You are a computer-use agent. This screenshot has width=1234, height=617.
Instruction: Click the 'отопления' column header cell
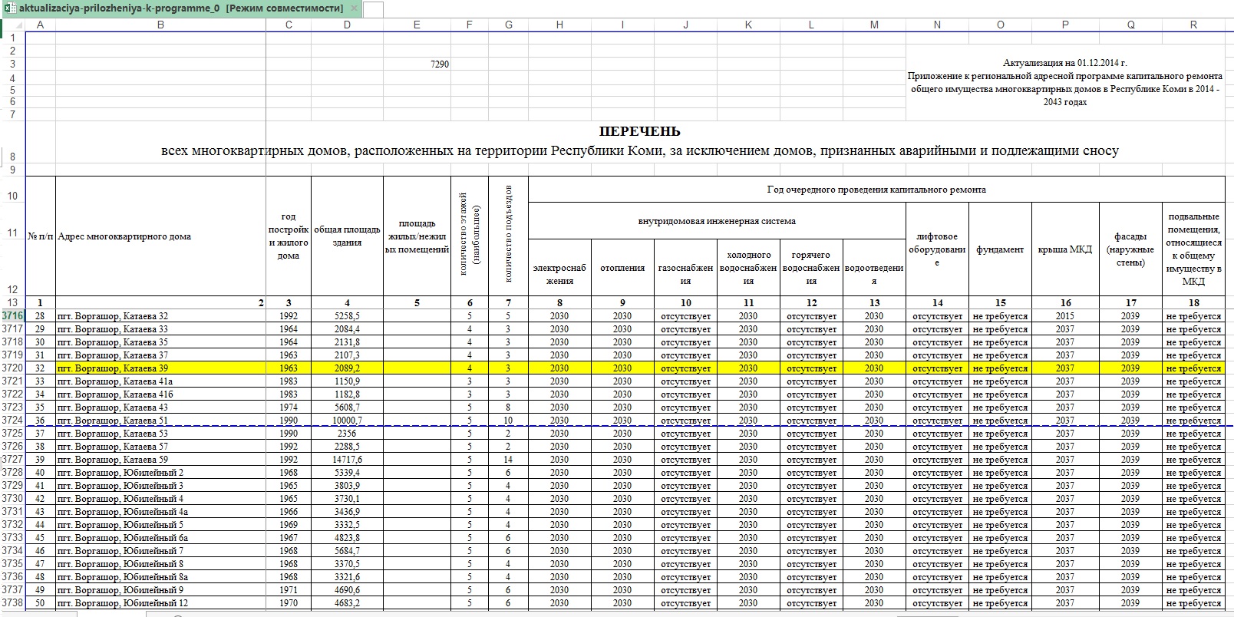point(622,268)
